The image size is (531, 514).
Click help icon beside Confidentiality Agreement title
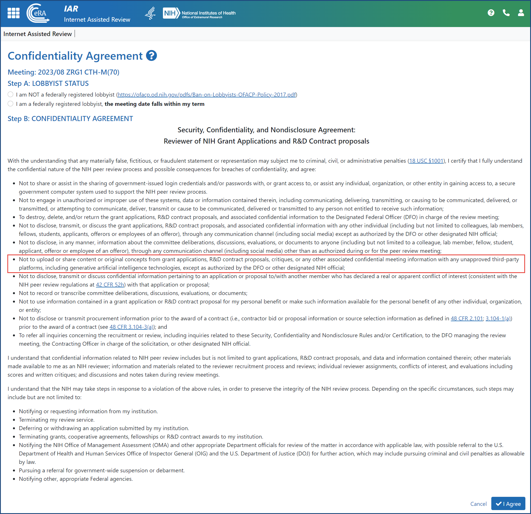point(151,56)
